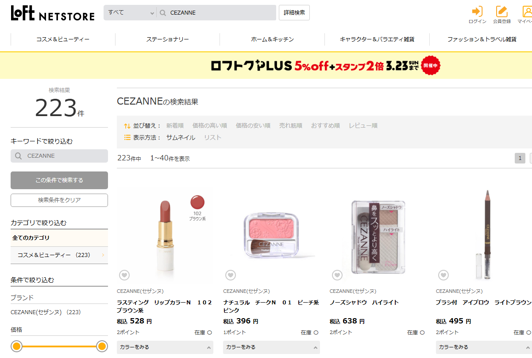Screen dimensions: 532x358
Task: Click the maximum price slider handle
Action: click(x=102, y=346)
